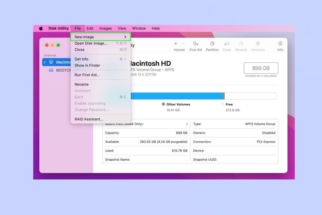This screenshot has height=215, width=322.
Task: Click the Erase toolbar icon
Action: [227, 44]
